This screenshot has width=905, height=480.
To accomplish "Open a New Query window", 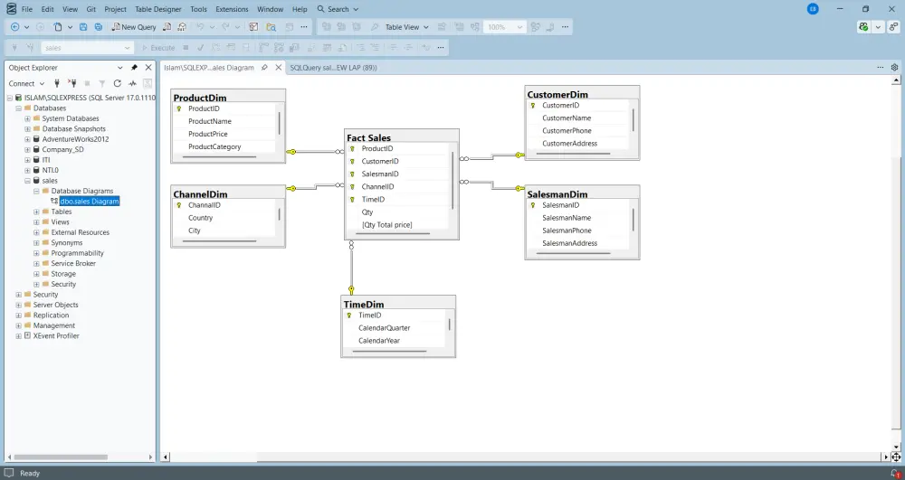I will 134,27.
